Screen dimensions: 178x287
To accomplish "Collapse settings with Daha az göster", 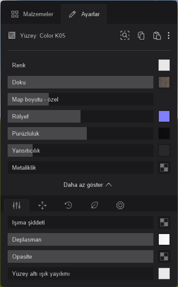I will click(x=88, y=185).
